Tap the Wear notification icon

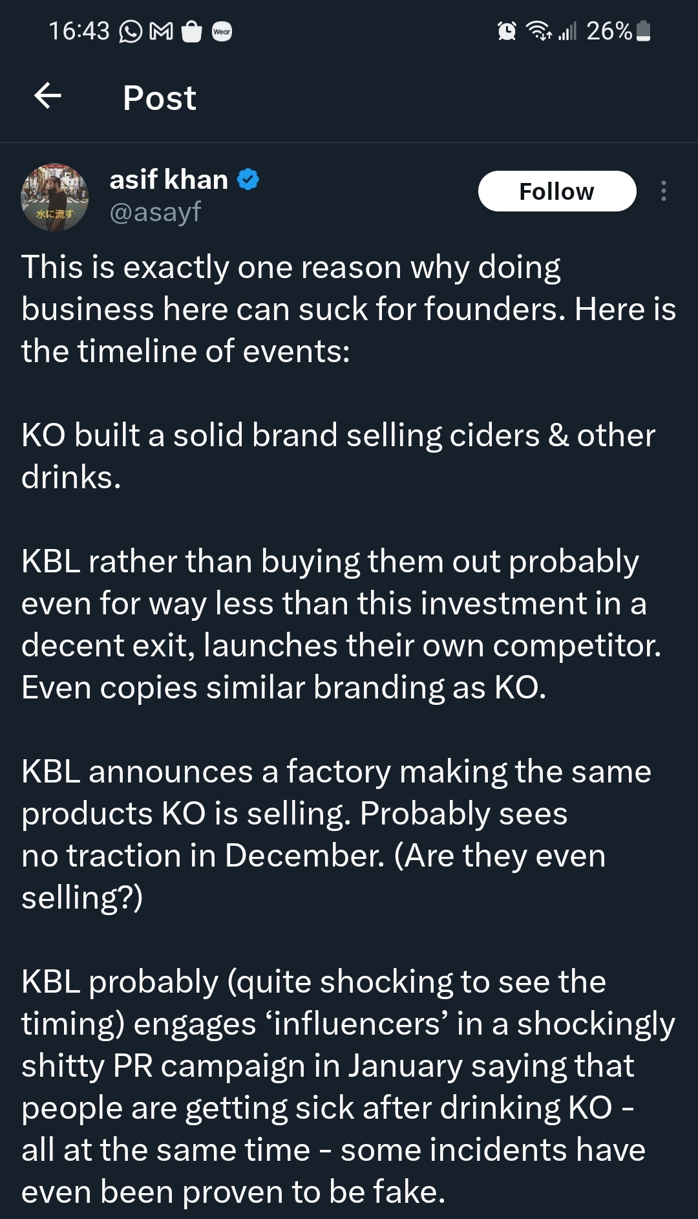(222, 31)
